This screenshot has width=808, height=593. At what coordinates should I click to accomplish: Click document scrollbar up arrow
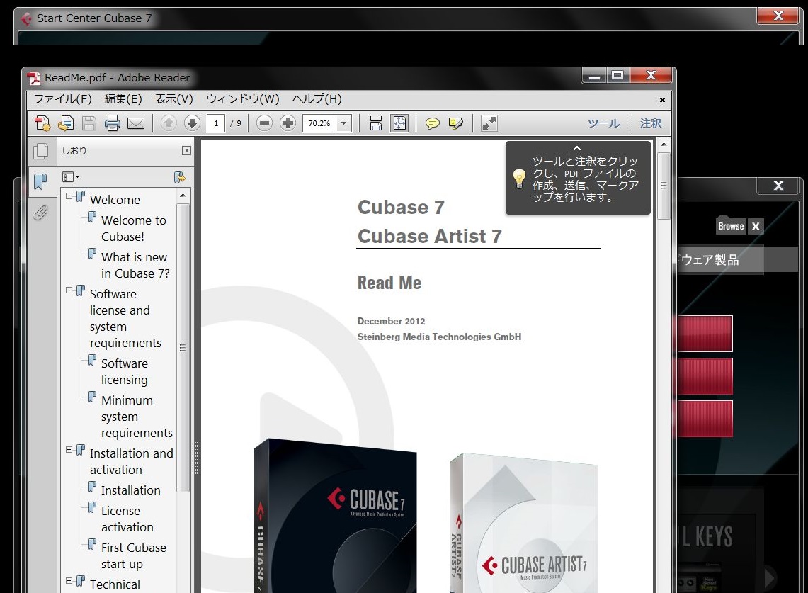664,145
